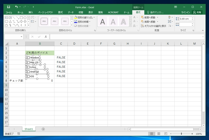This screenshot has height=140, width=209.
Task: Click the draw text box icon
Action: point(32,21)
